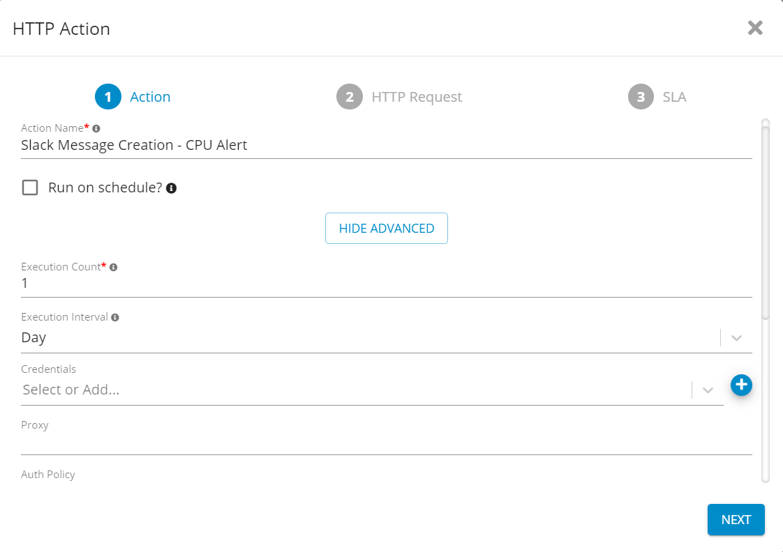Viewport: 783px width, 552px height.
Task: Click the info icon beside Run on schedule
Action: [171, 187]
